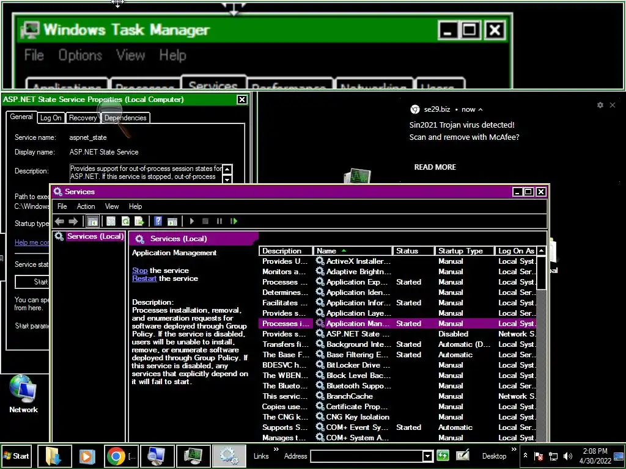The height and width of the screenshot is (469, 626).
Task: Open the Magnifier taskbar button
Action: (158, 456)
